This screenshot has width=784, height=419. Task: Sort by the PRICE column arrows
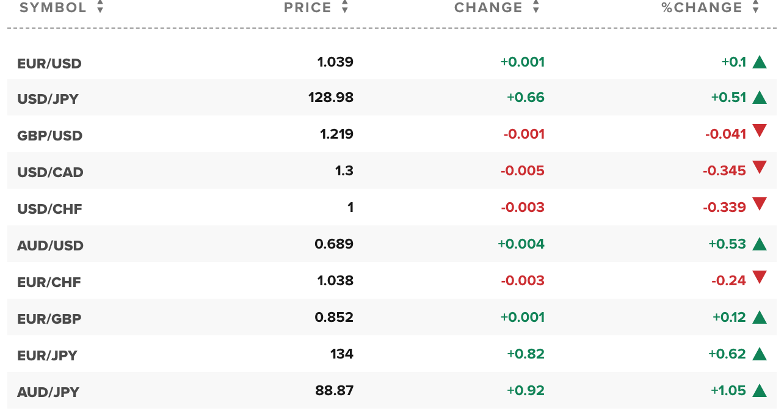(345, 7)
